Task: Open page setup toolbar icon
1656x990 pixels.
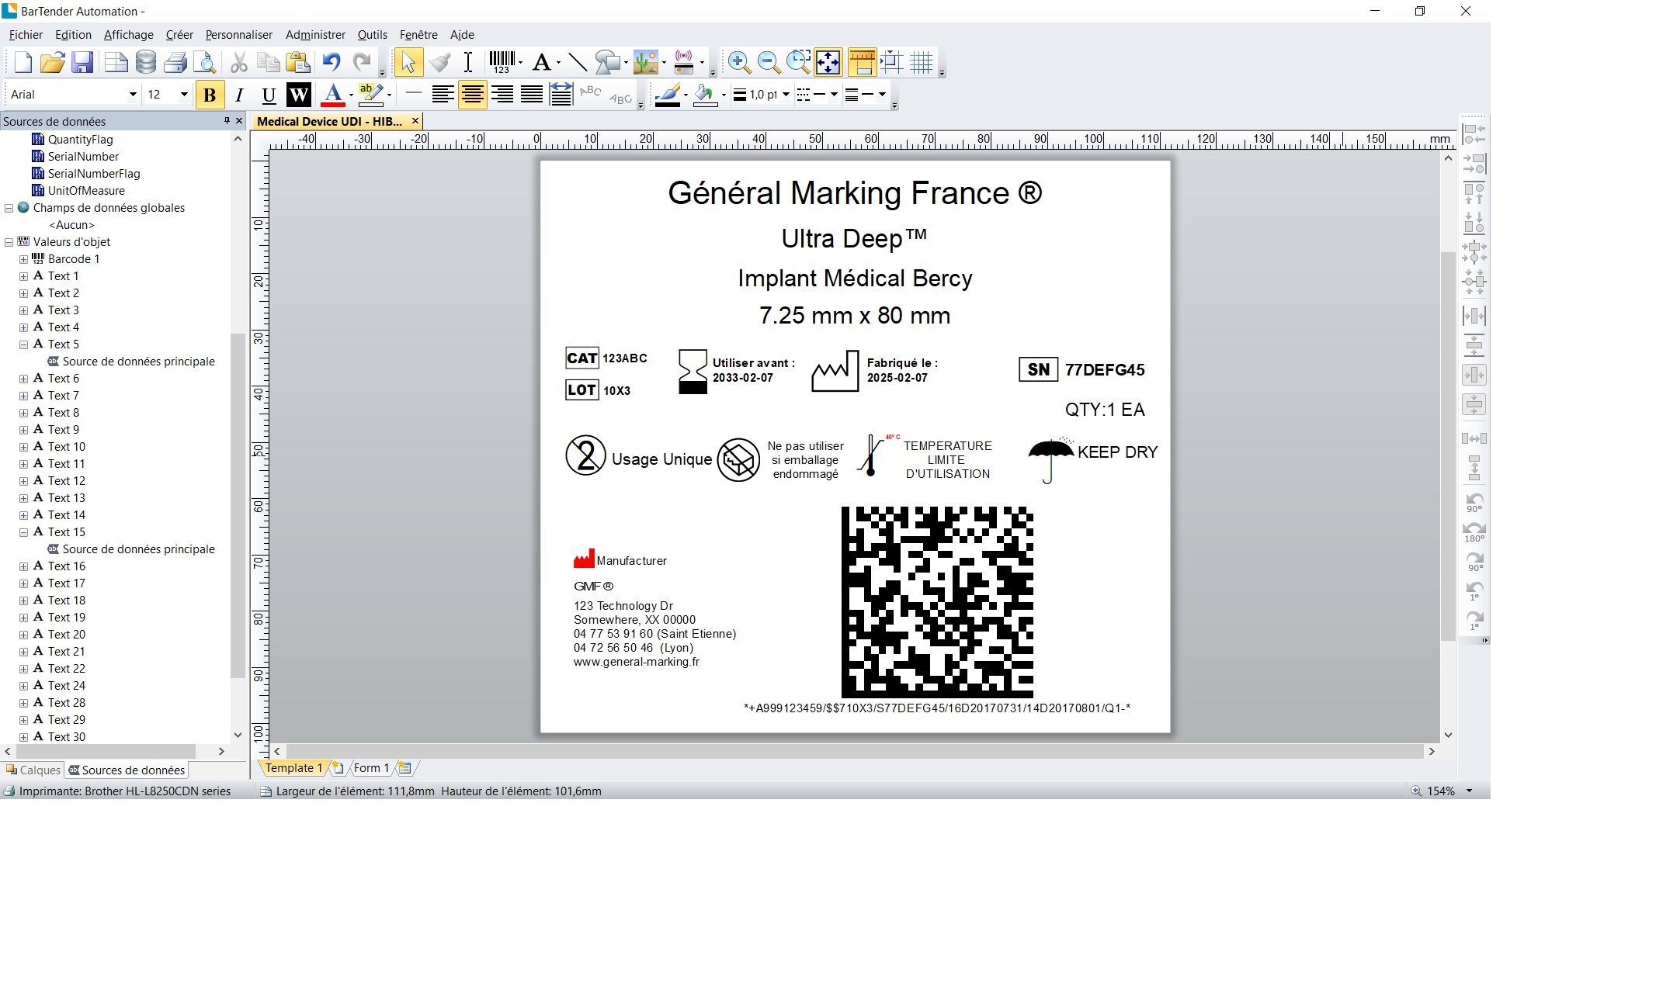Action: pyautogui.click(x=116, y=62)
